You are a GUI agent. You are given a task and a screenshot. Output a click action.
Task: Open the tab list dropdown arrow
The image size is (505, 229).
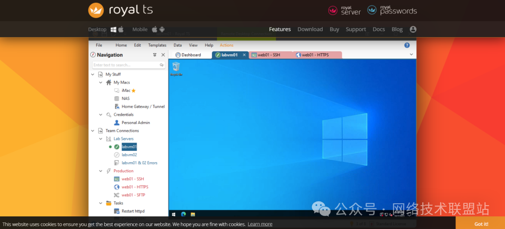(411, 54)
